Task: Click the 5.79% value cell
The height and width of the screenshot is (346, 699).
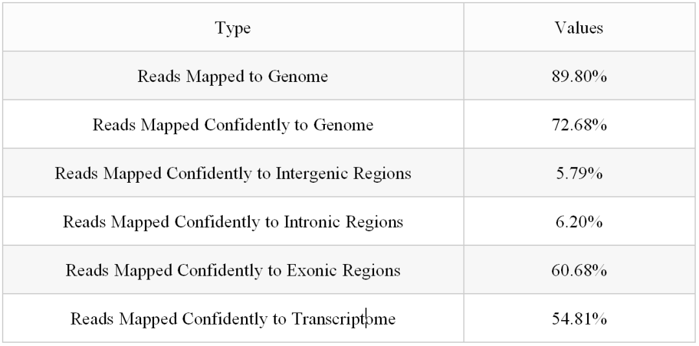Action: click(x=579, y=173)
